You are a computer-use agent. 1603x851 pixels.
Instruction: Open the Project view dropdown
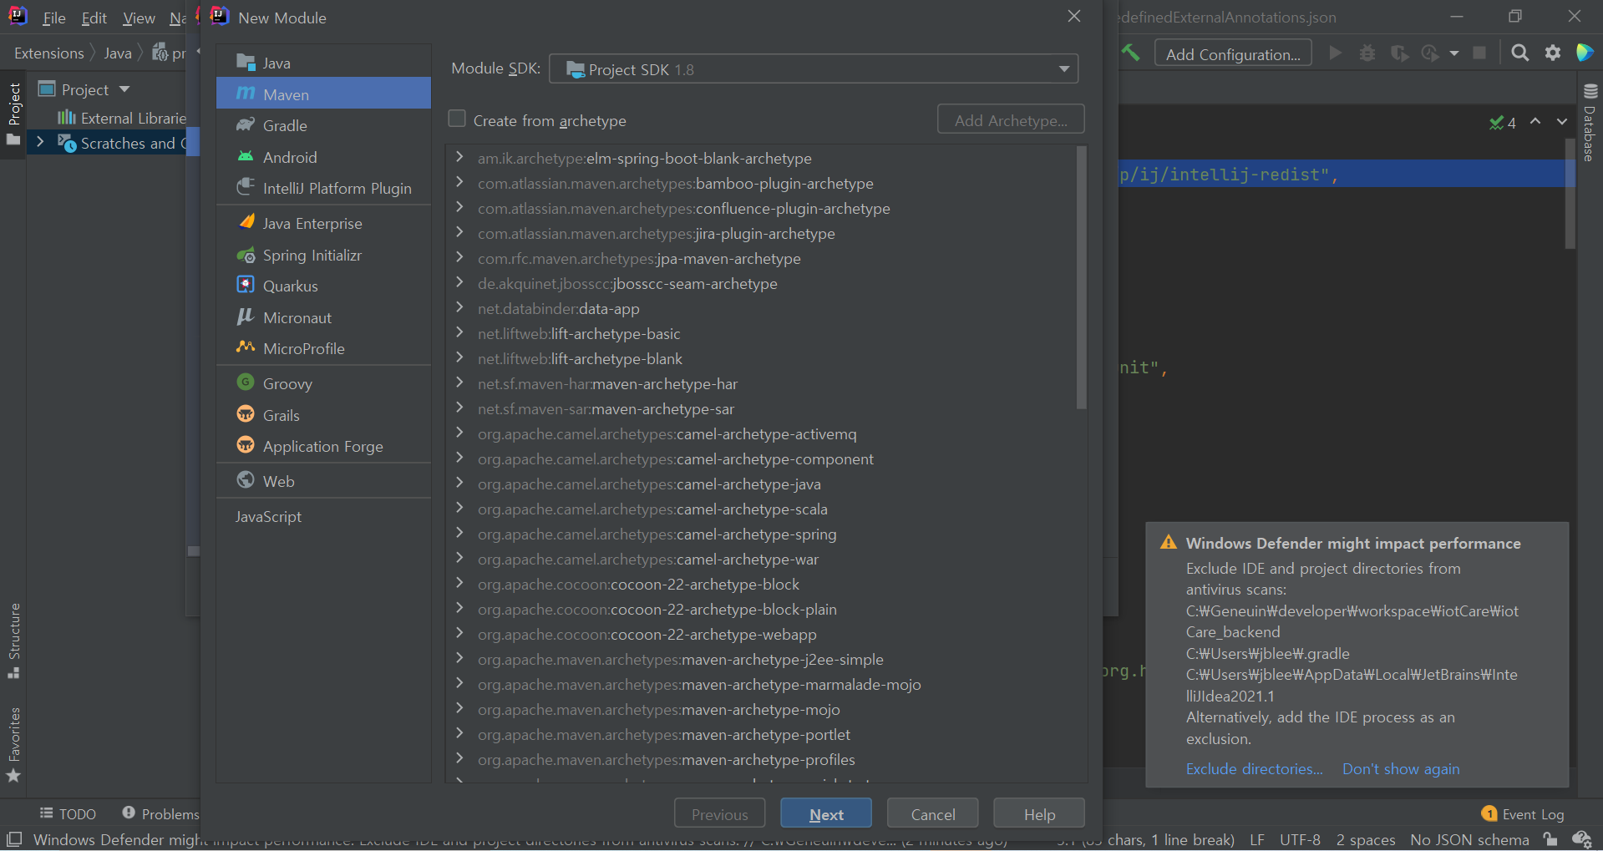click(x=124, y=89)
